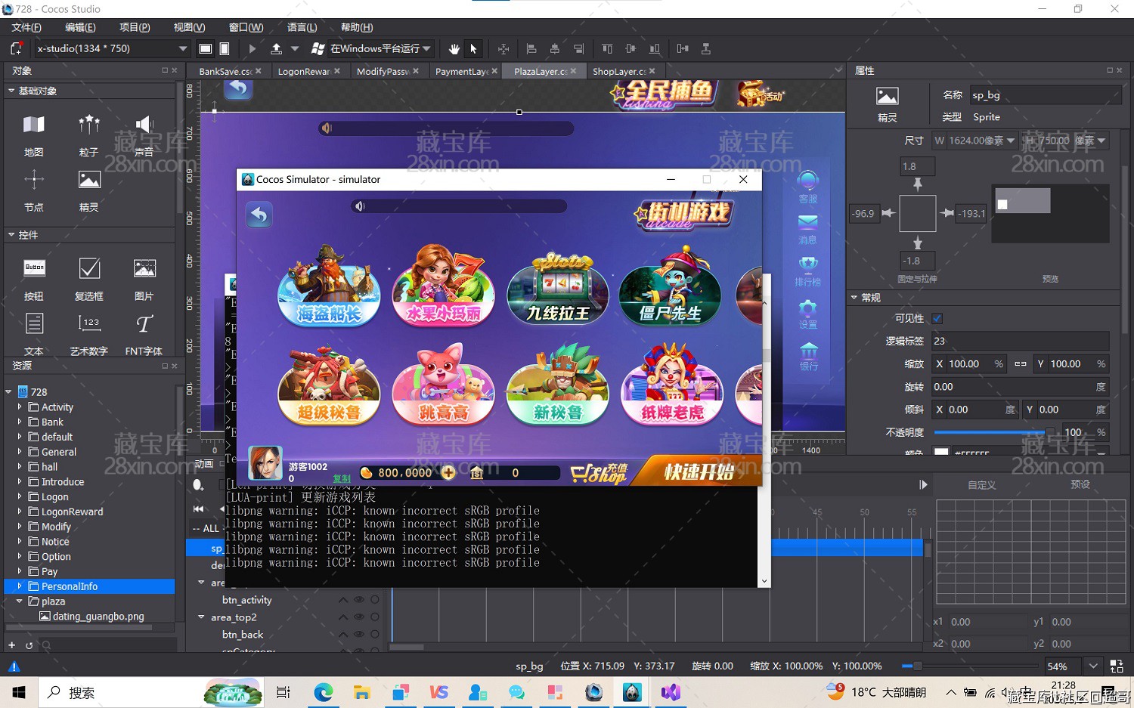Open 海盗船长 game in simulator
The width and height of the screenshot is (1134, 708).
click(329, 287)
